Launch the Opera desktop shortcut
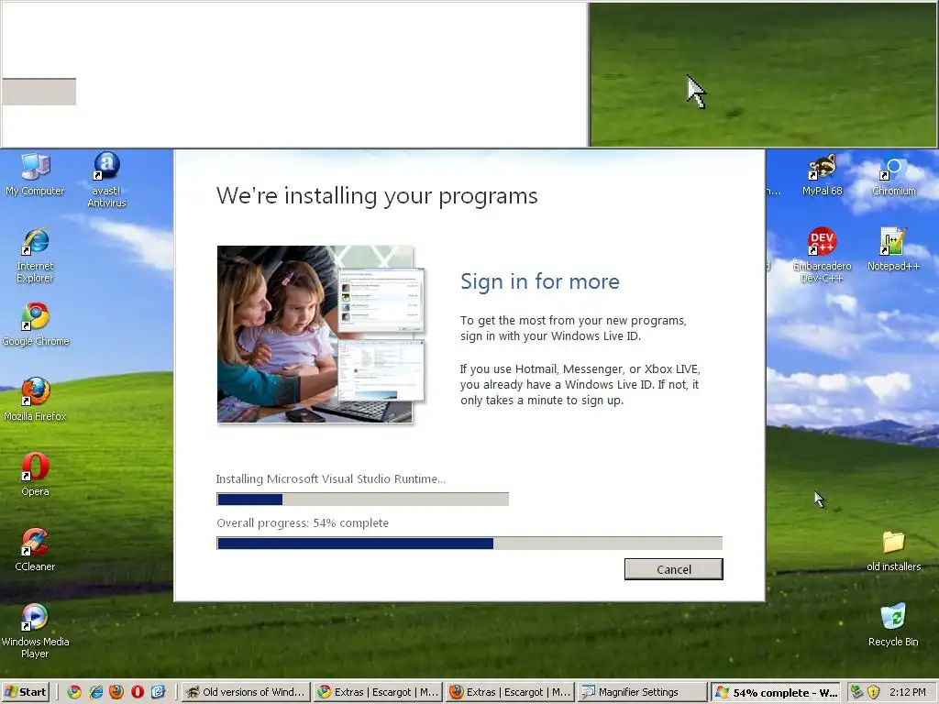Screen dimensions: 939x704 (35, 475)
